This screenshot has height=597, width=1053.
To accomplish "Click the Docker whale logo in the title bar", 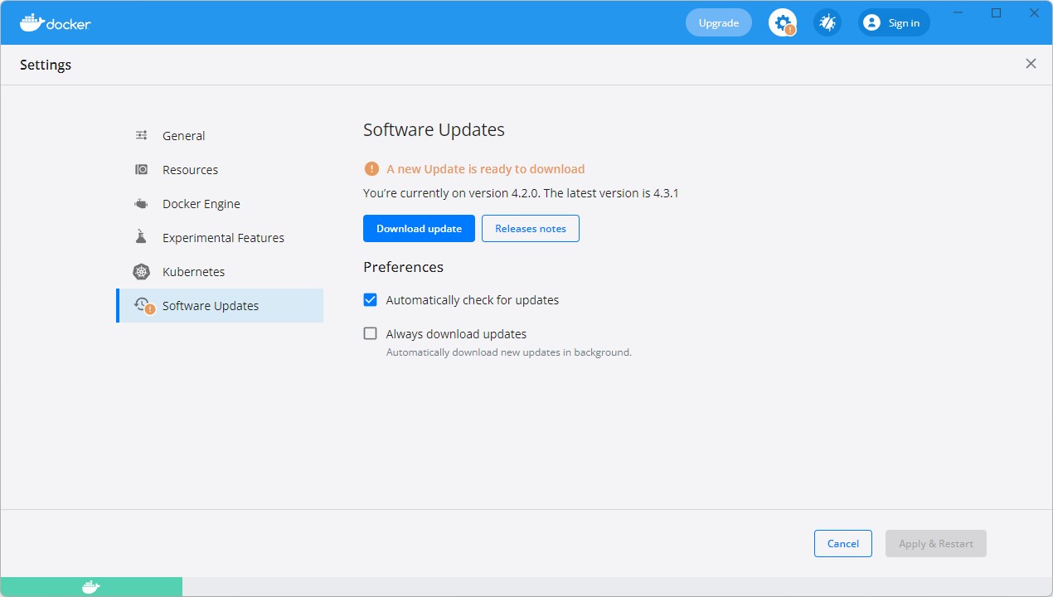I will [x=32, y=22].
